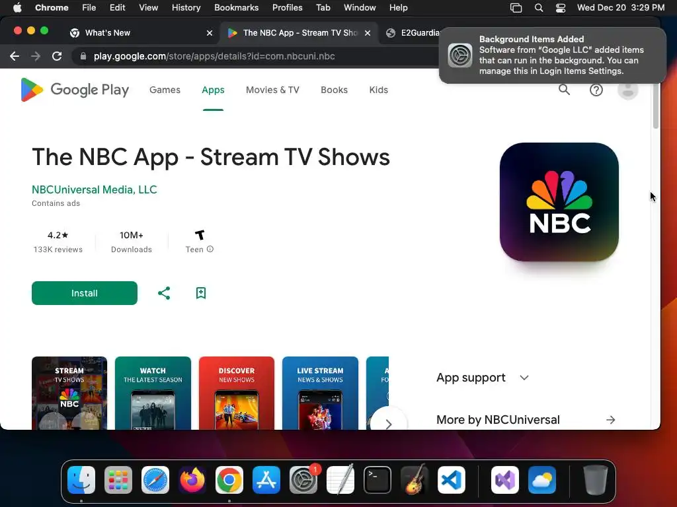
Task: Click the Background Items Added notification
Action: coord(552,55)
